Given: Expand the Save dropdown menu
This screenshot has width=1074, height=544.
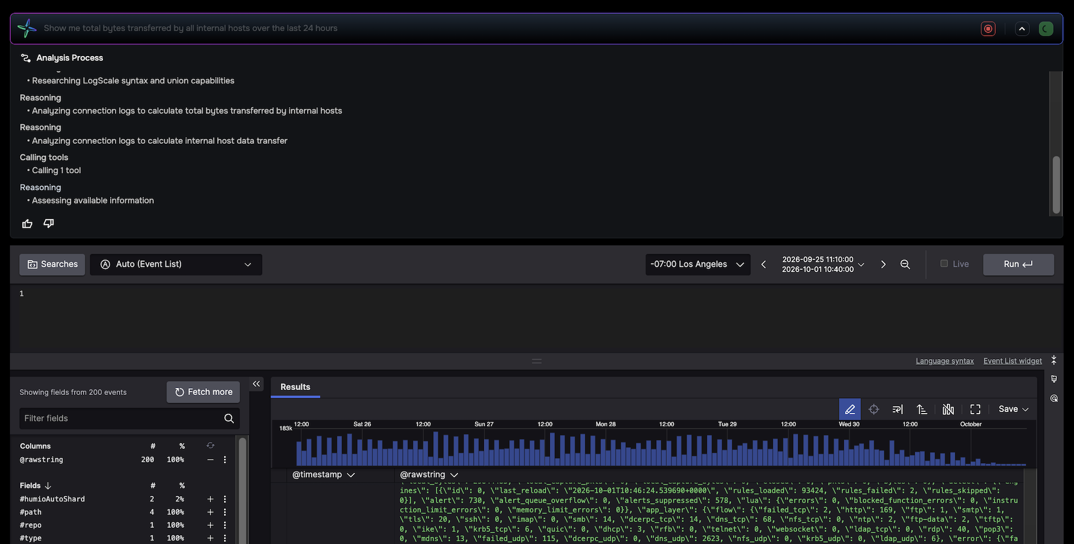Looking at the screenshot, I should tap(1013, 409).
